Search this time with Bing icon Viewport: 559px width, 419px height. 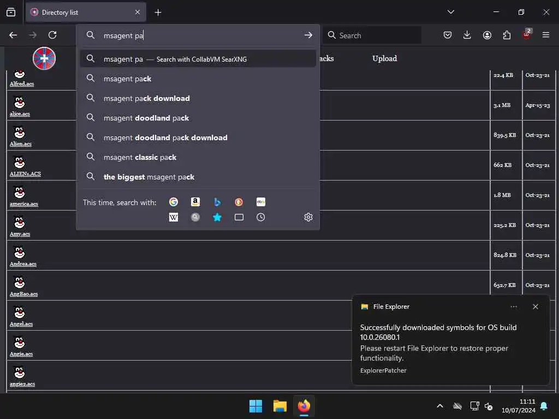pos(217,202)
